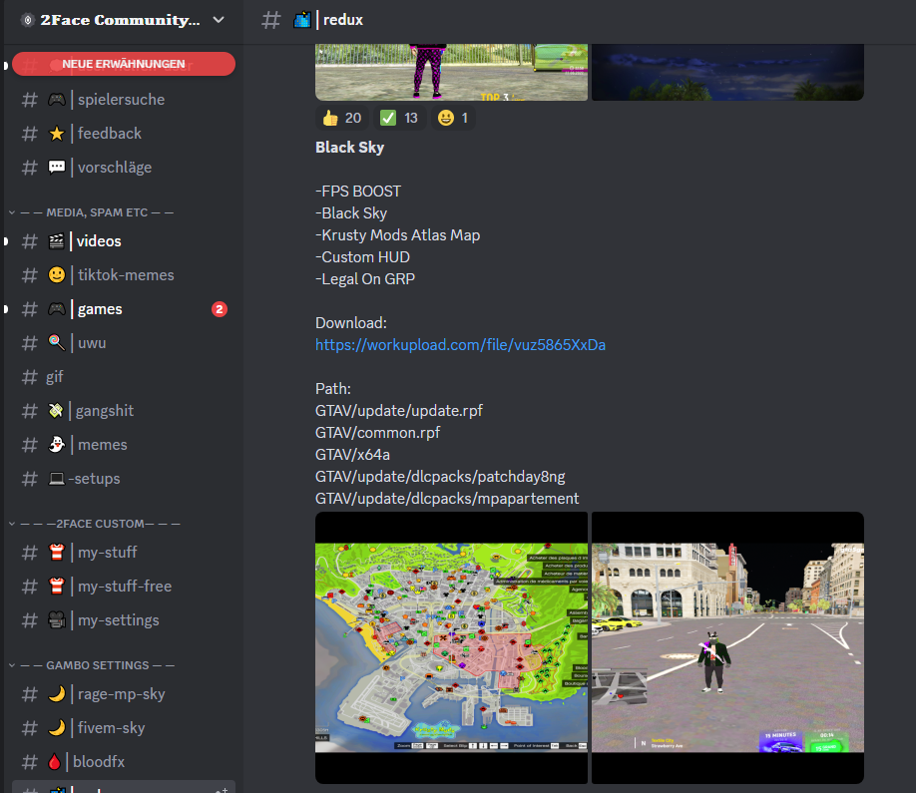Open the videos channel
This screenshot has width=916, height=793.
(x=124, y=241)
